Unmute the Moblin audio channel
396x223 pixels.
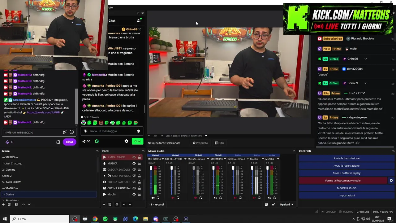click(254, 198)
